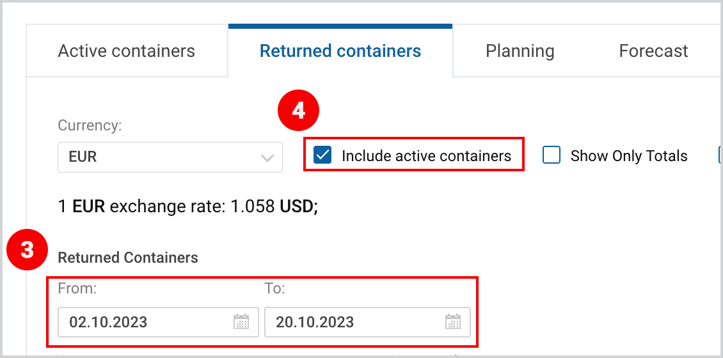Viewport: 723px width, 358px height.
Task: Click the red number 3 marker
Action: (x=28, y=251)
